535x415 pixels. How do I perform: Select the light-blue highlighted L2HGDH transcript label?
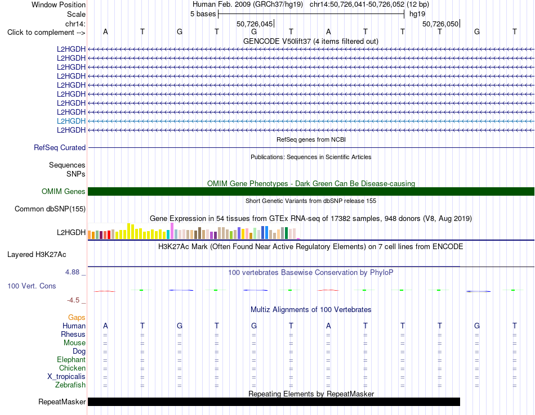point(71,121)
